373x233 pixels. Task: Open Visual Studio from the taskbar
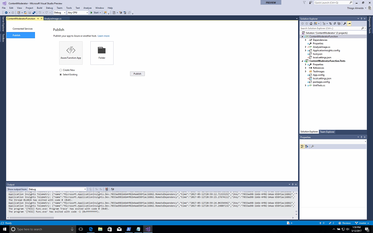point(148,229)
